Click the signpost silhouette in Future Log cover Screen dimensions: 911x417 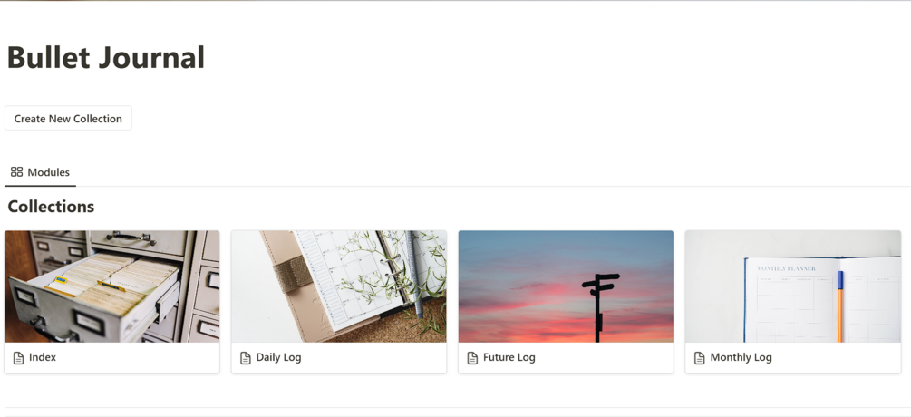[600, 306]
